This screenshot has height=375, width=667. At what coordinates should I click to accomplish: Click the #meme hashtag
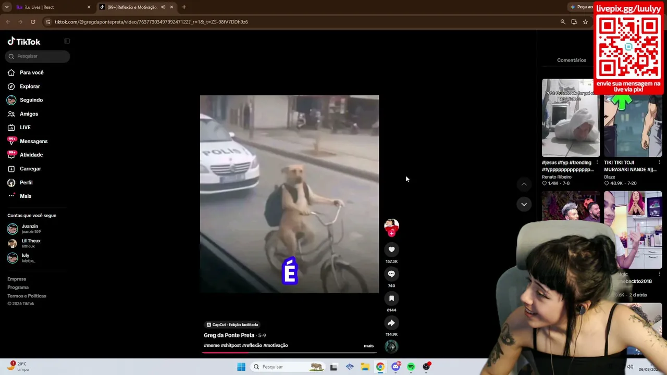[x=212, y=345]
